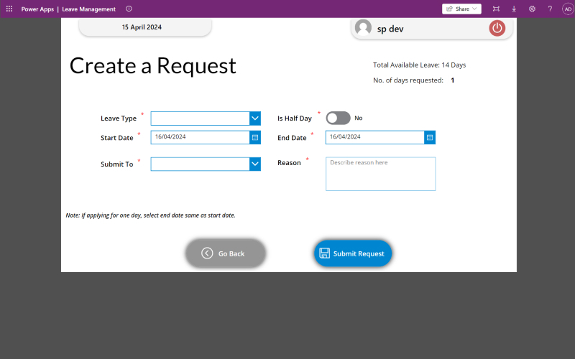Click the Leave Type label
The height and width of the screenshot is (359, 575).
pos(119,118)
